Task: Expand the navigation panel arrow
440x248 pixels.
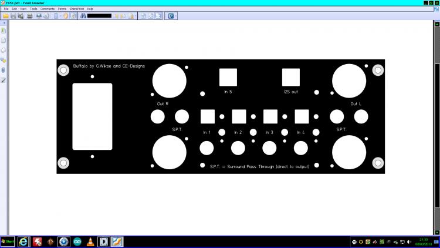Action: (x=4, y=23)
